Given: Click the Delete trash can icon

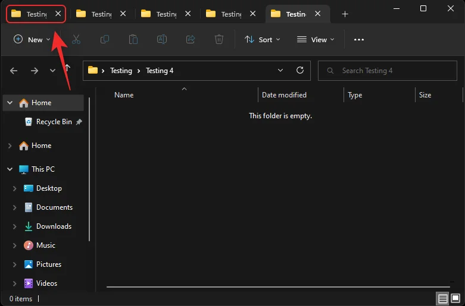Looking at the screenshot, I should (219, 39).
